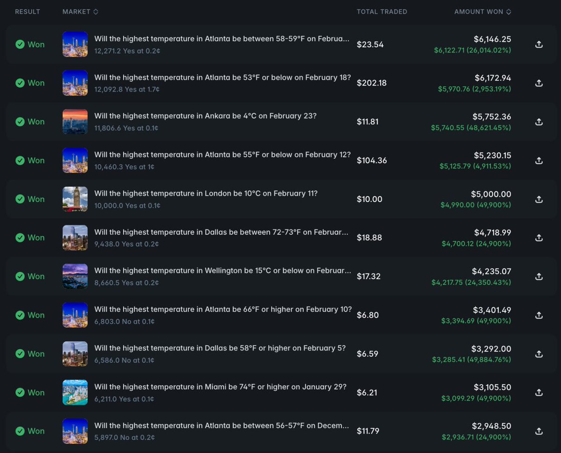Open Atlanta 58-59°F market thumbnail

tap(75, 44)
